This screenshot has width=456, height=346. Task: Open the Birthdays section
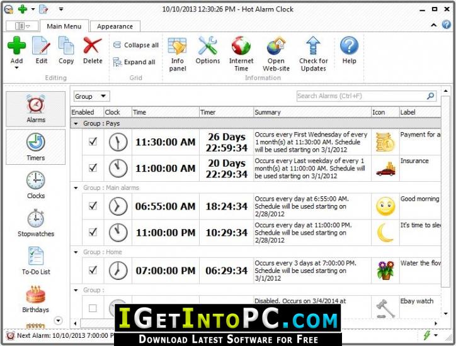tap(36, 299)
